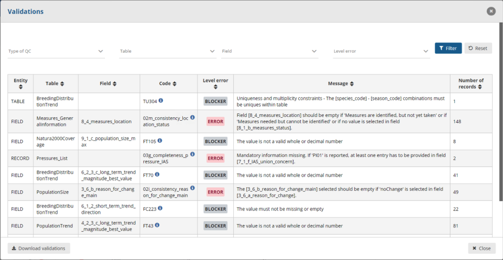Apply filters with the Filter button
The width and height of the screenshot is (503, 260).
click(x=448, y=48)
